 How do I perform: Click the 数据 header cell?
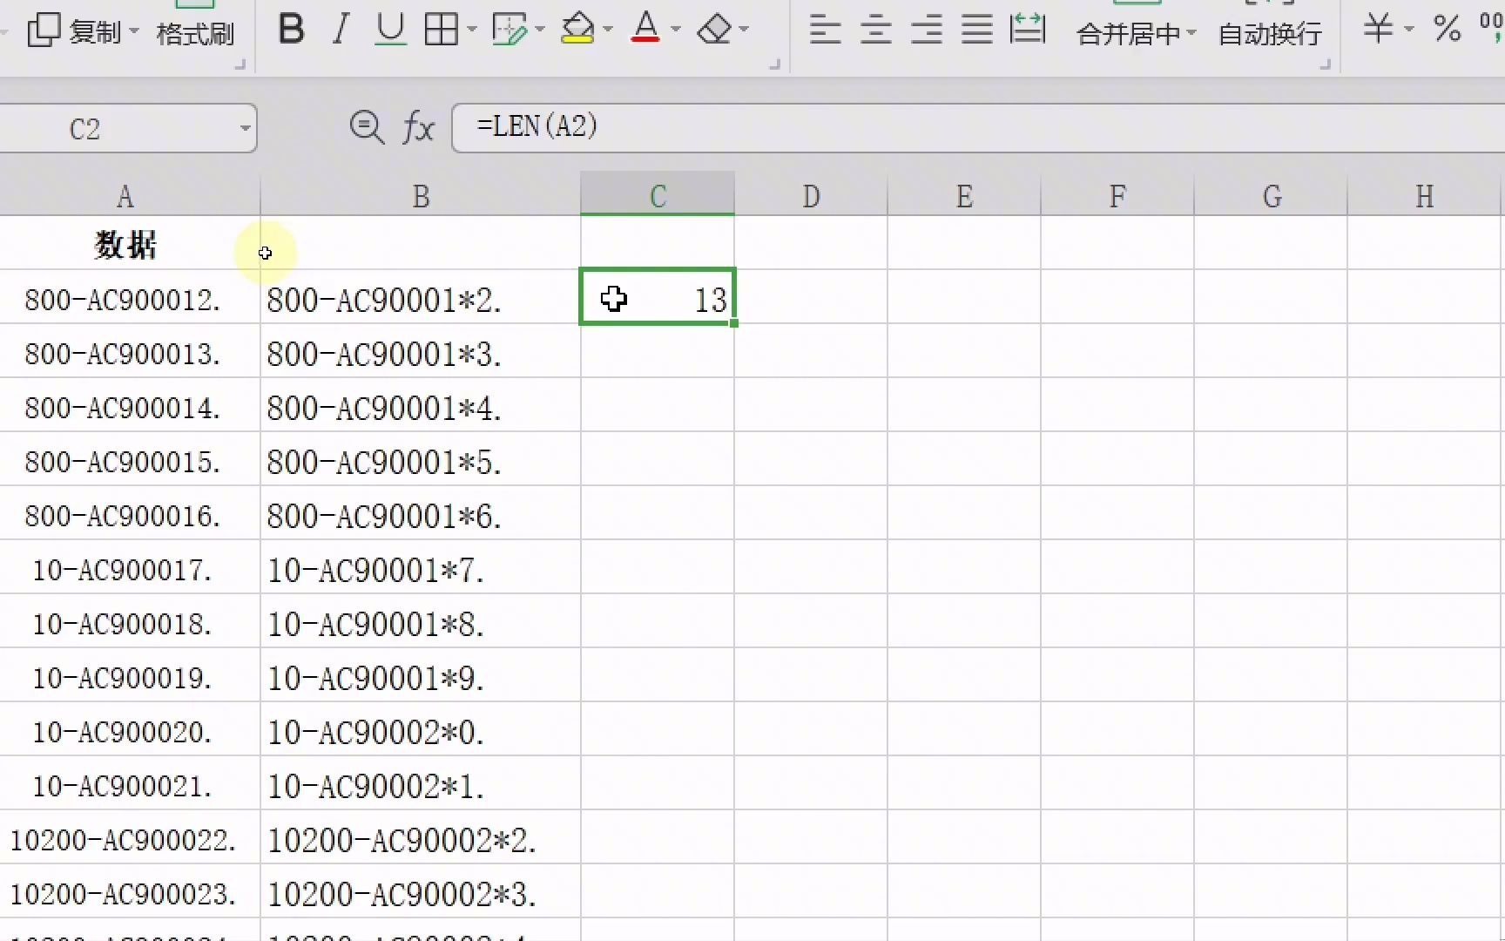click(x=130, y=243)
